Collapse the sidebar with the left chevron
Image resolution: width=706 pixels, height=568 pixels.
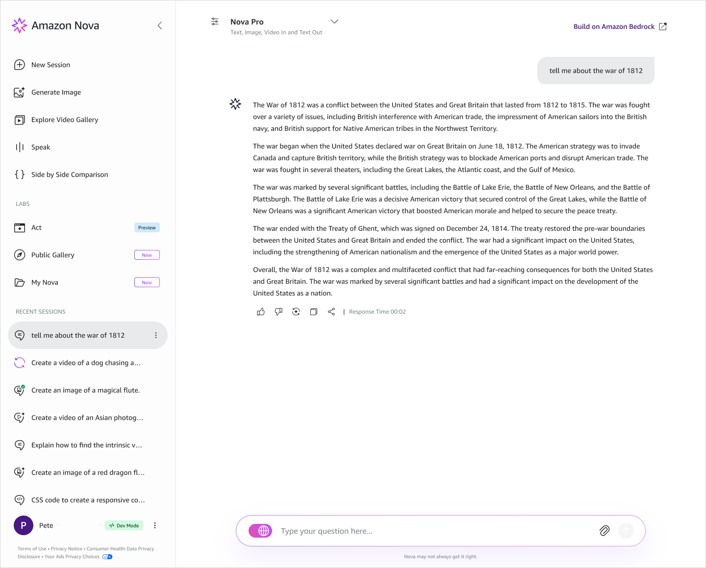[160, 25]
